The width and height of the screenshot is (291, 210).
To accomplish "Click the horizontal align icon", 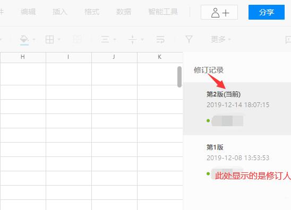I will coord(105,39).
